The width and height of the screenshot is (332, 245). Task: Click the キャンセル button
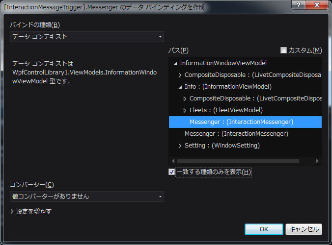click(x=304, y=229)
